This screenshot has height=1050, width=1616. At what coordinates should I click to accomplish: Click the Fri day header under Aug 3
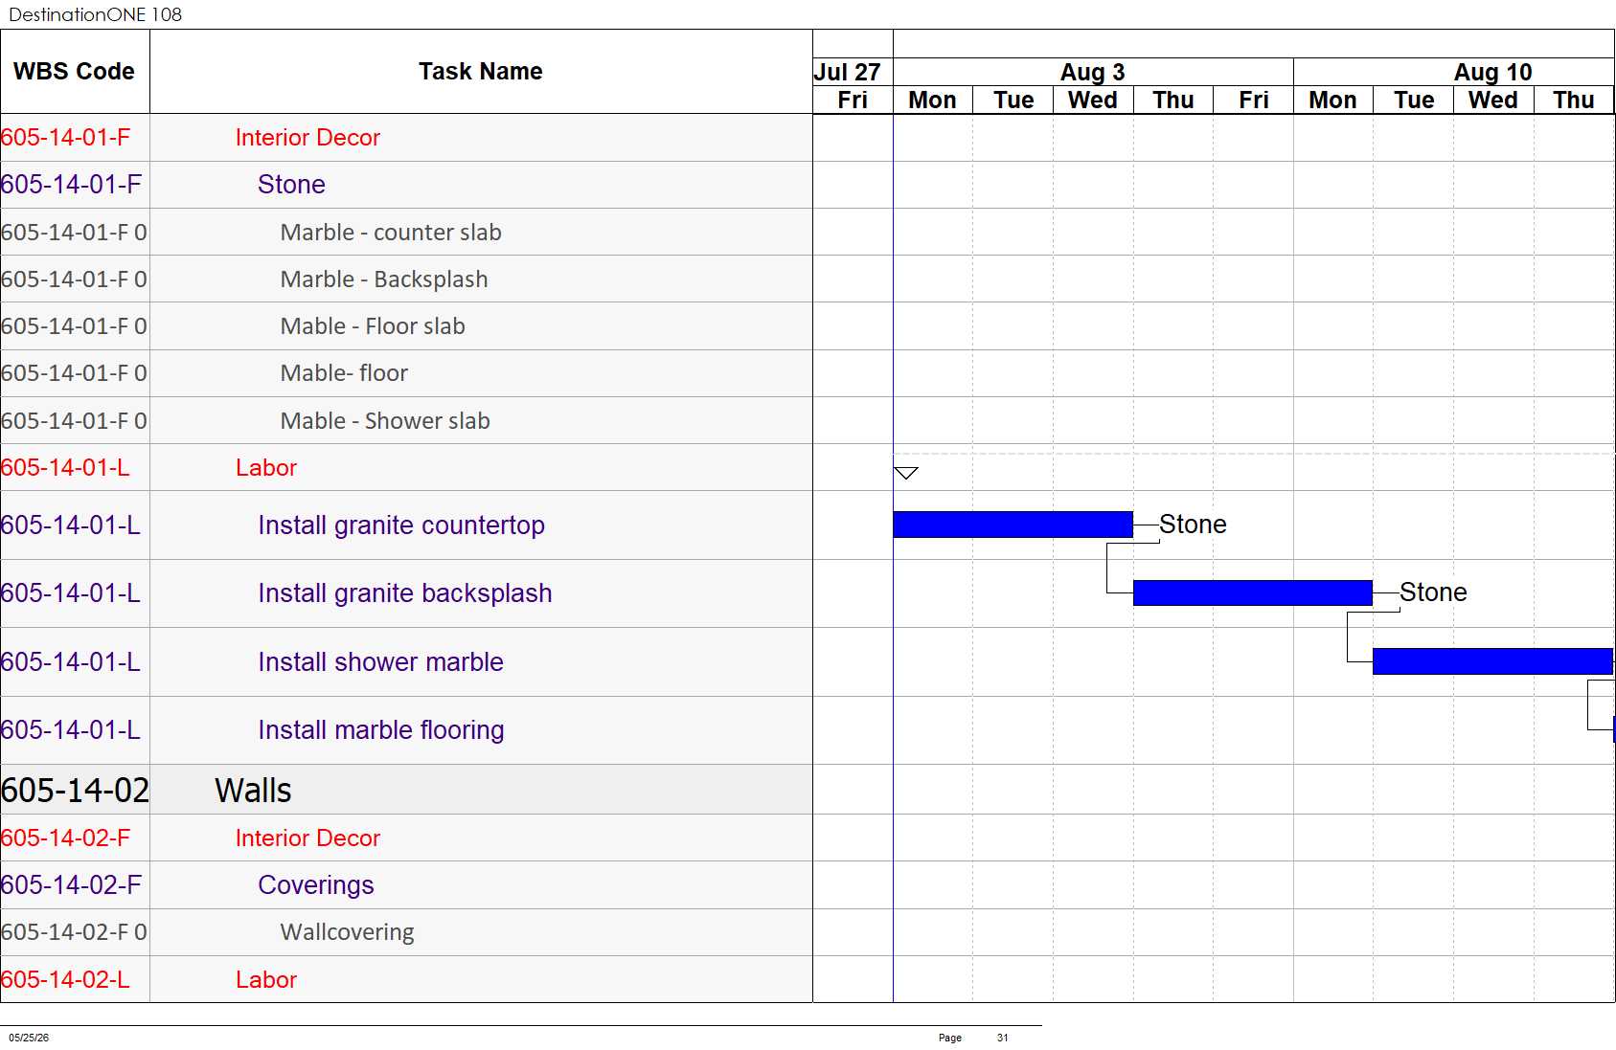pos(1254,100)
